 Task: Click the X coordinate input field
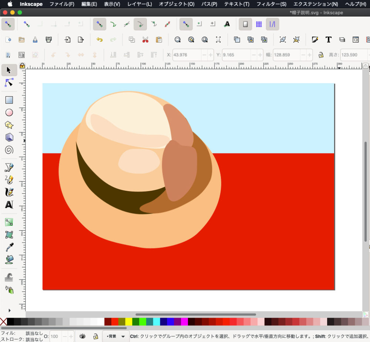coord(187,55)
